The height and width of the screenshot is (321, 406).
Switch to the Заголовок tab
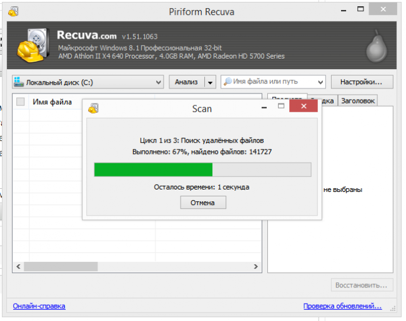tap(358, 101)
